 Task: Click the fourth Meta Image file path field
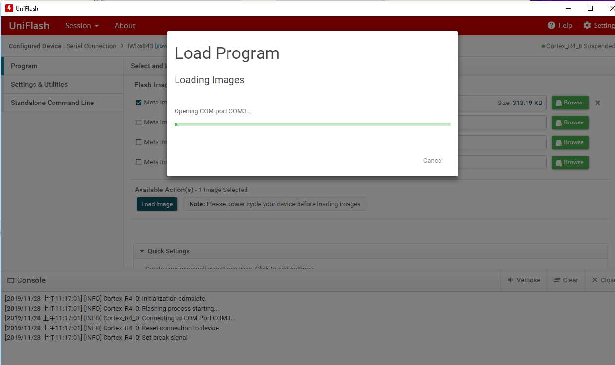[502, 162]
